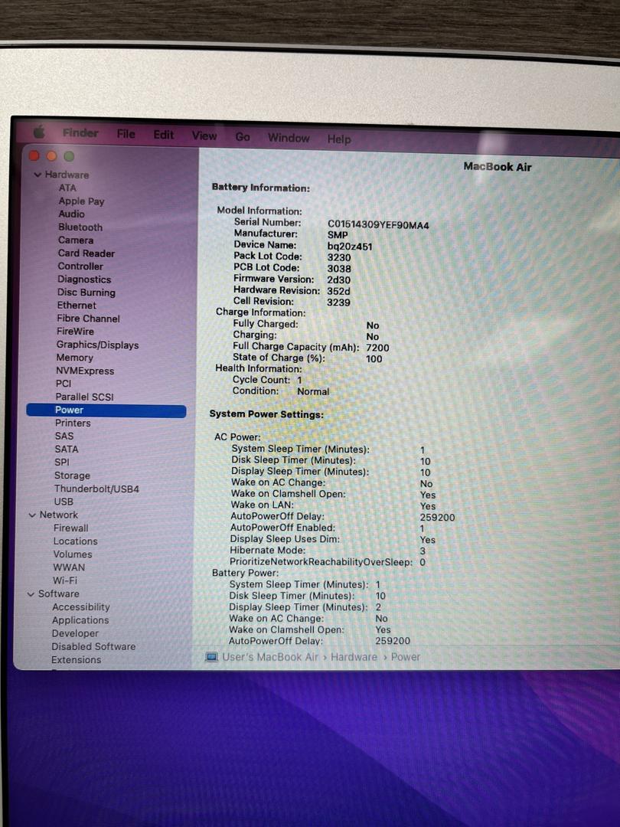This screenshot has width=620, height=827.
Task: Open the View menu
Action: click(204, 136)
